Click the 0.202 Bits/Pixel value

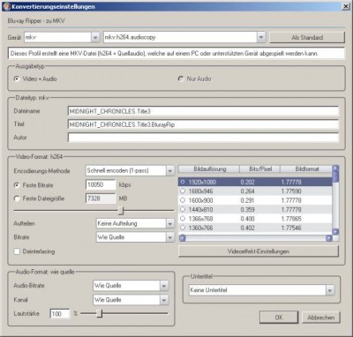pyautogui.click(x=247, y=182)
